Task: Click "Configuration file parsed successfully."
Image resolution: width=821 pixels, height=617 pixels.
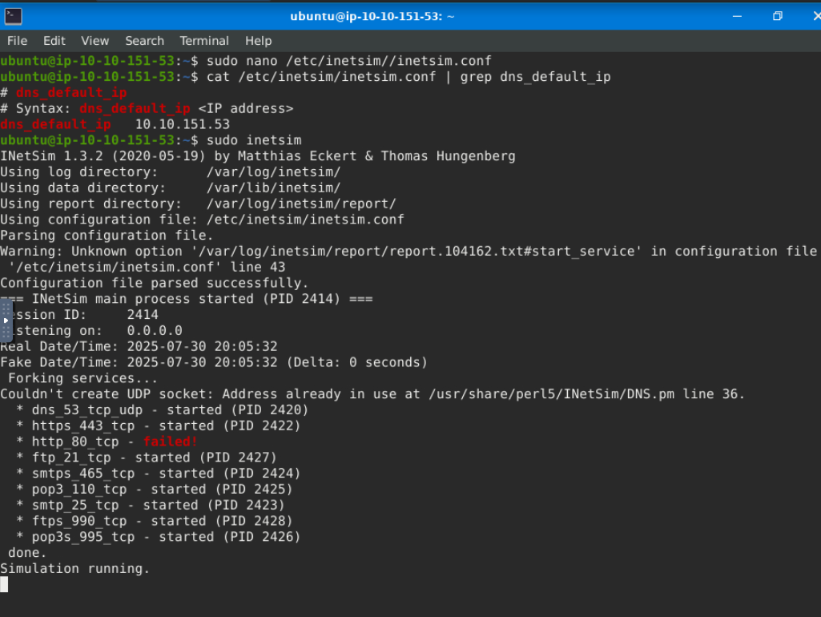Action: click(x=155, y=284)
